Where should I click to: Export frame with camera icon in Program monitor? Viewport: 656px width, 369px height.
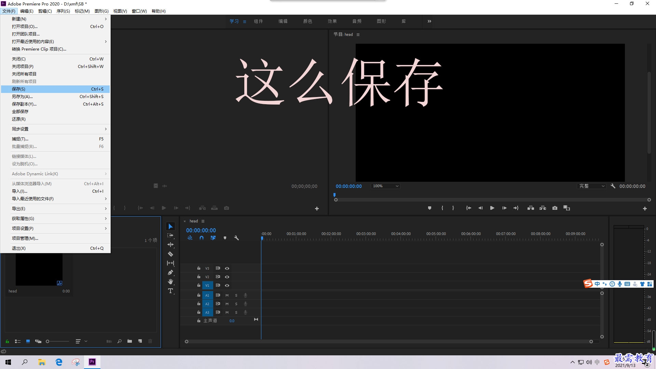click(555, 208)
